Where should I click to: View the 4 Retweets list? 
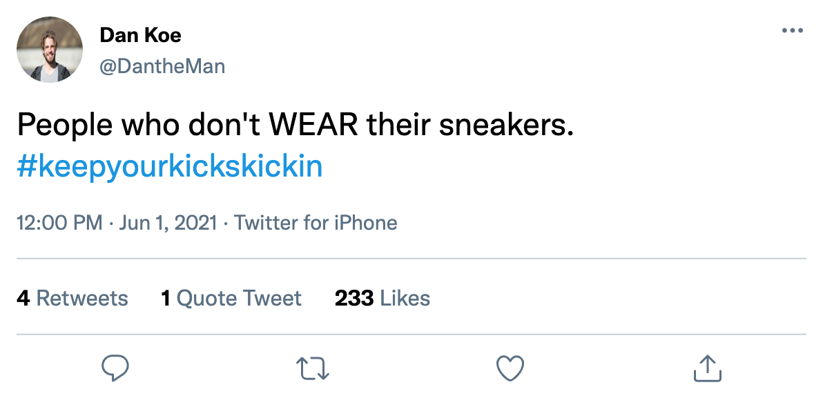(72, 298)
